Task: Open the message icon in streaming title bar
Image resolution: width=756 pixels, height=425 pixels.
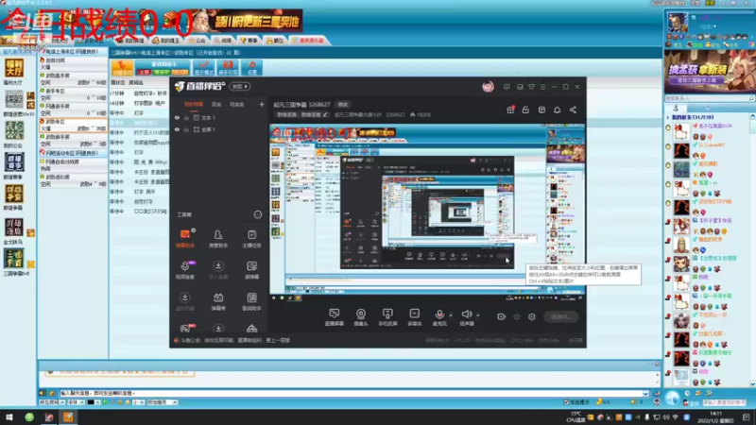Action: click(x=507, y=87)
